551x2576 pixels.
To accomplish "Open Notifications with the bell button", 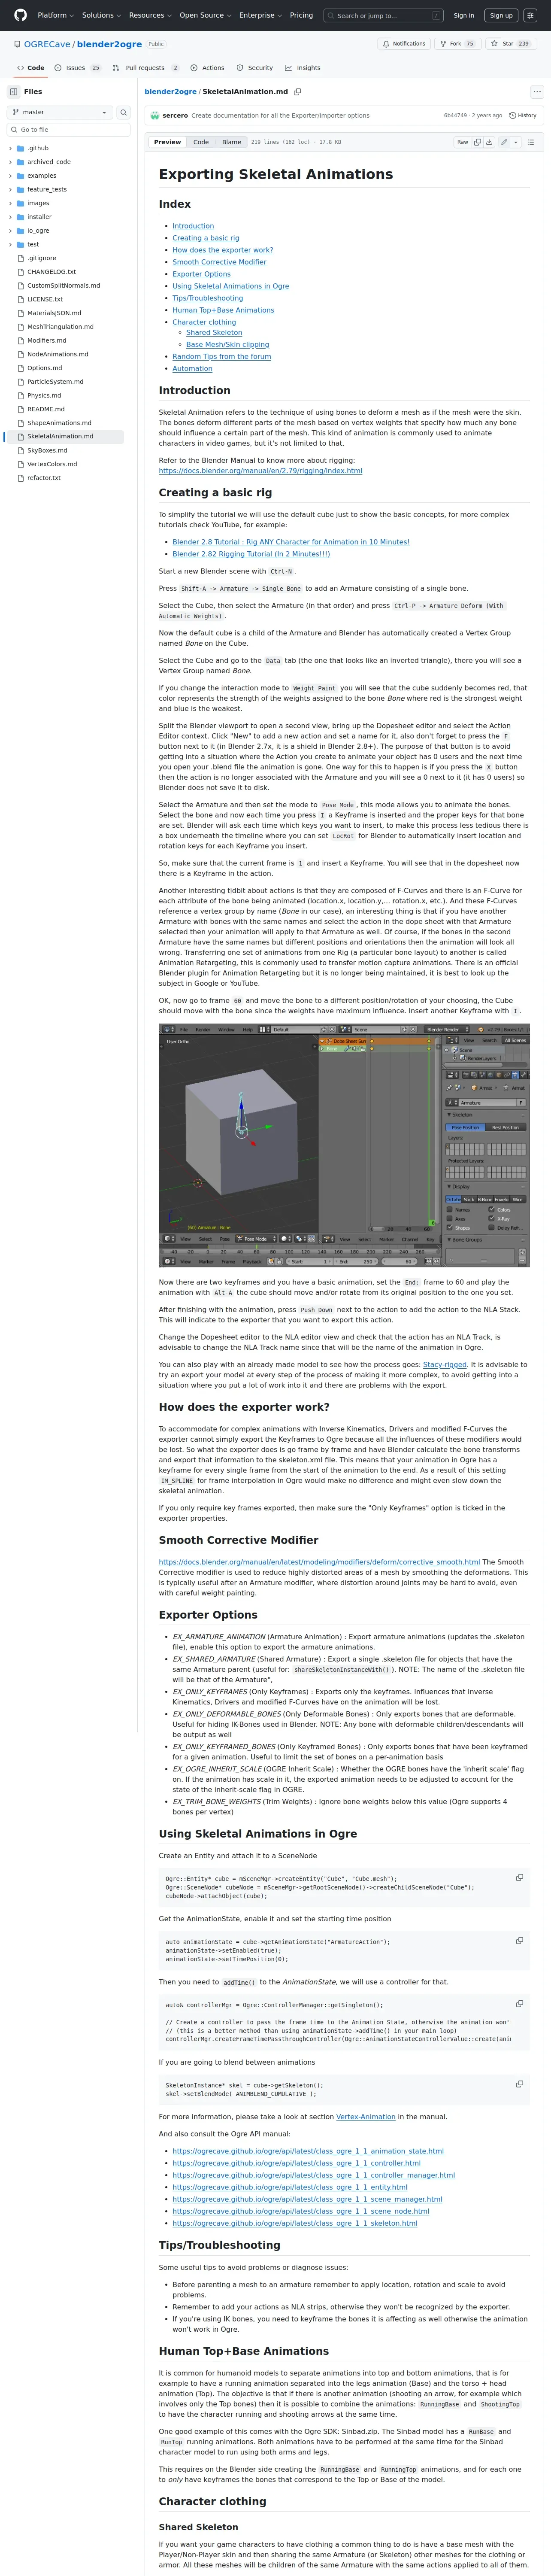I will 404,44.
